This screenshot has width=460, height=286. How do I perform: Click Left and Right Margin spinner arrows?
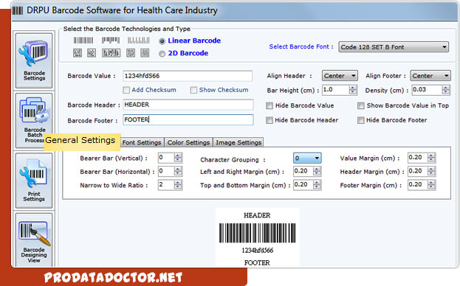coord(317,171)
